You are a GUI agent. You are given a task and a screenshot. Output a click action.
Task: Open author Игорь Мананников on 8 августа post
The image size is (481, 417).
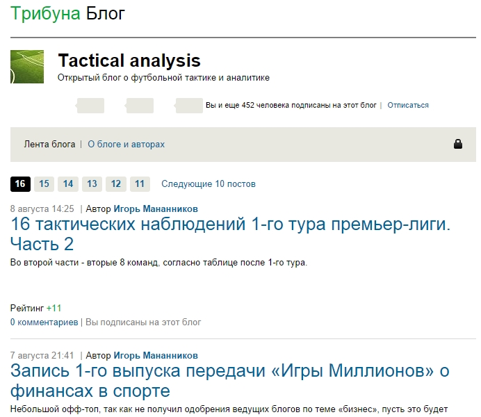click(x=155, y=208)
